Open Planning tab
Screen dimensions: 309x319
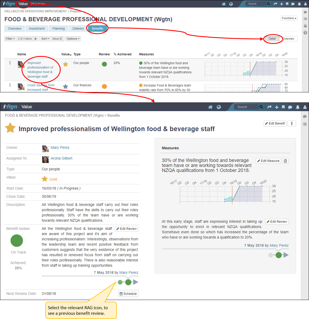[x=58, y=29]
